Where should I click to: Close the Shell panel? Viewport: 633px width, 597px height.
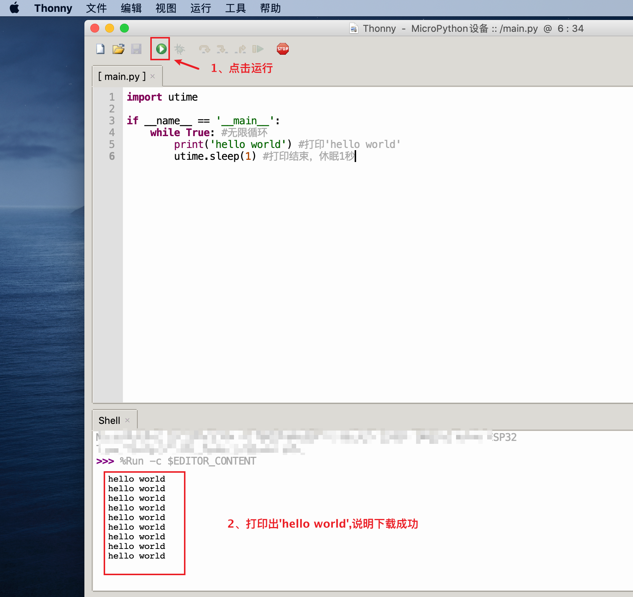tap(127, 420)
